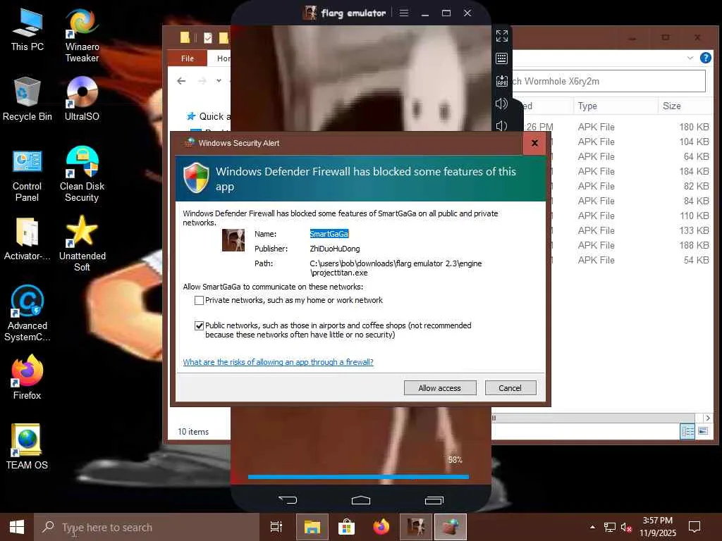Image resolution: width=722 pixels, height=541 pixels.
Task: Uncheck the Public networks checkbox
Action: tap(199, 325)
